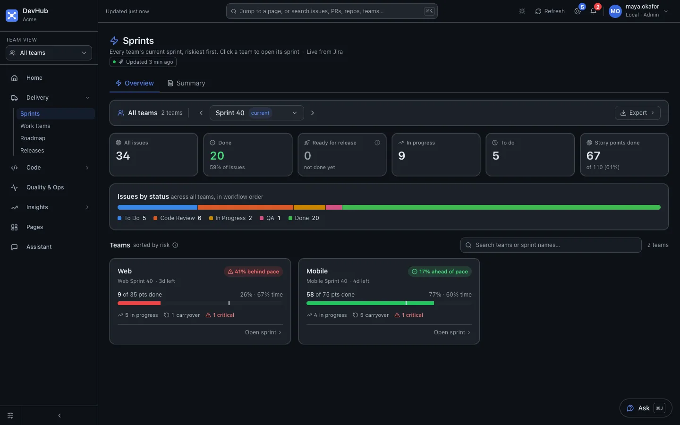Click the Done 20 stat card

248,154
